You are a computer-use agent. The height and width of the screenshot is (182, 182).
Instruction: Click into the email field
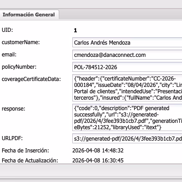click(x=127, y=55)
